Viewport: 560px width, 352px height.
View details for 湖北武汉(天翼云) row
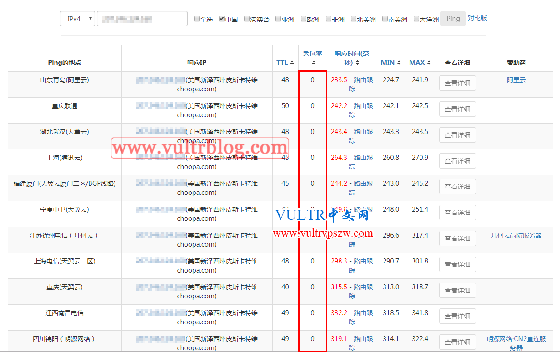click(x=457, y=135)
